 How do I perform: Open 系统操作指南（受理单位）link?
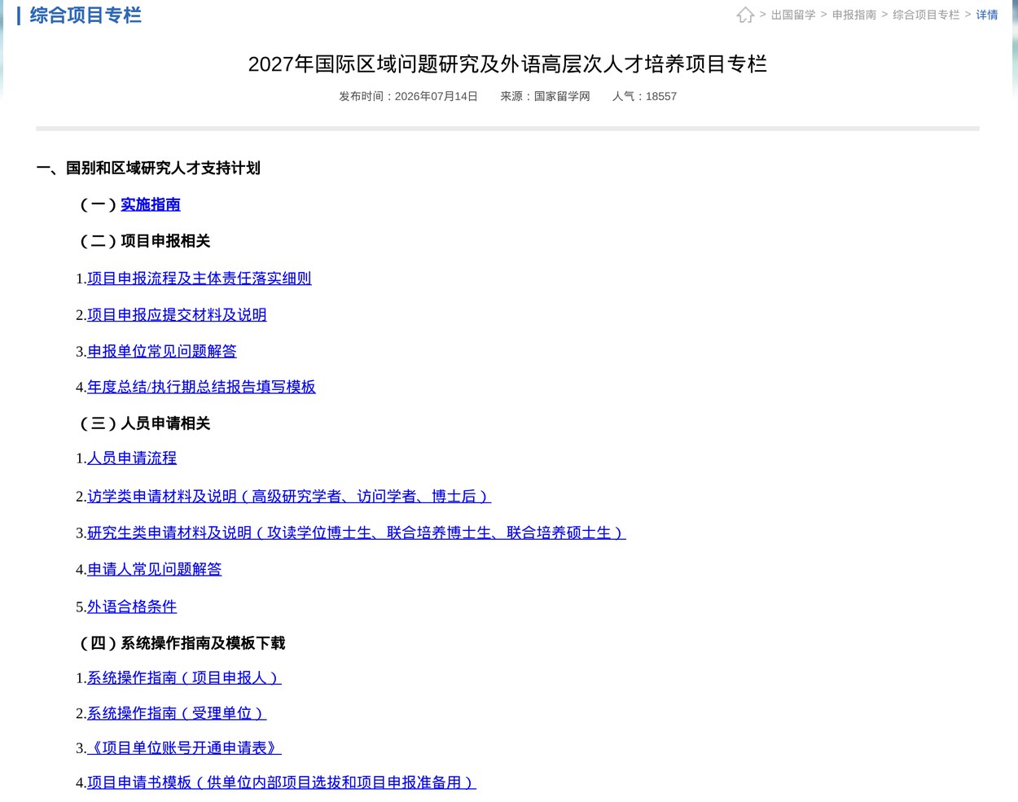coord(177,713)
